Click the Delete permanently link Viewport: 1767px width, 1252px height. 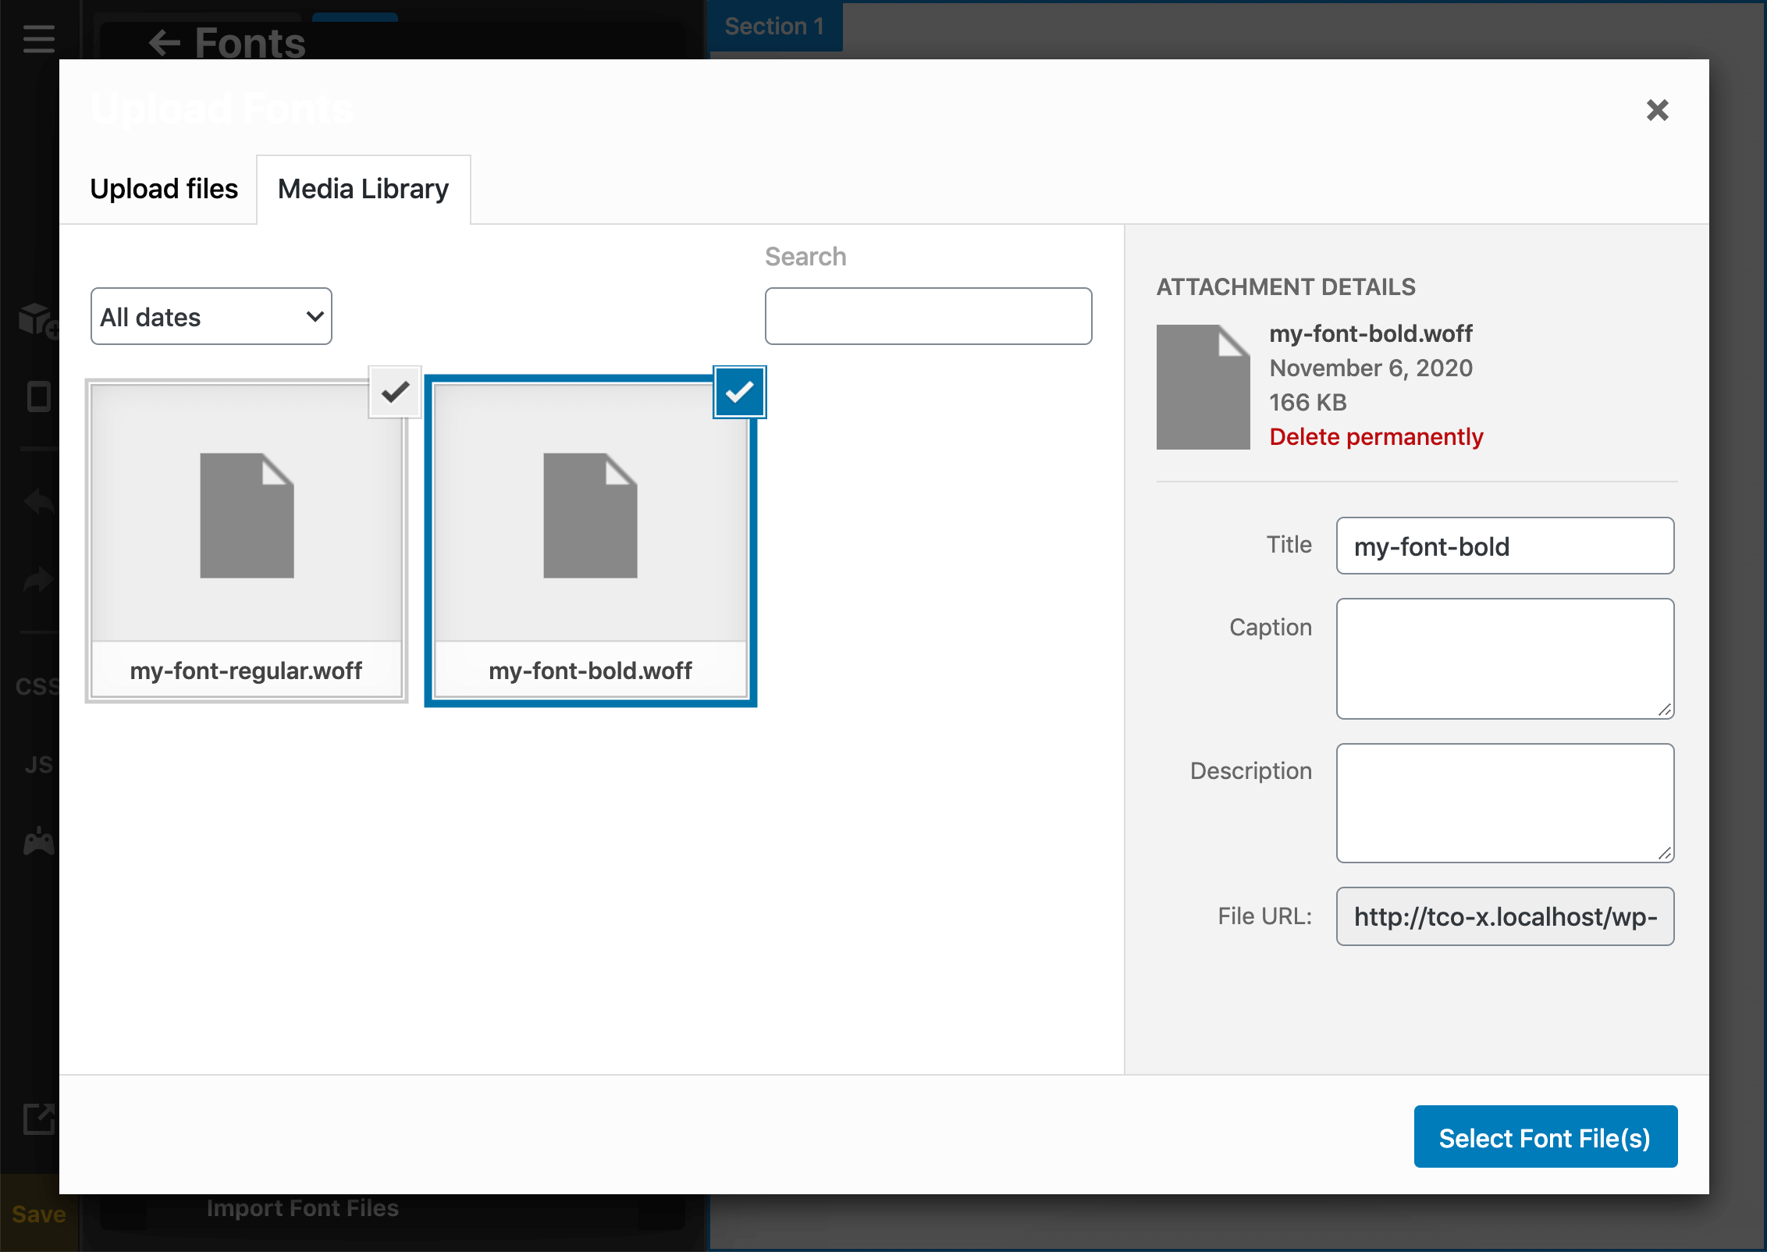click(1376, 436)
